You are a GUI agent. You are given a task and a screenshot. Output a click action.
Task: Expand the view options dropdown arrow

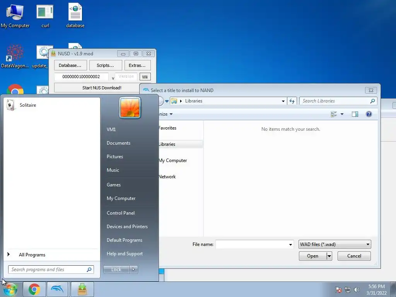click(342, 114)
